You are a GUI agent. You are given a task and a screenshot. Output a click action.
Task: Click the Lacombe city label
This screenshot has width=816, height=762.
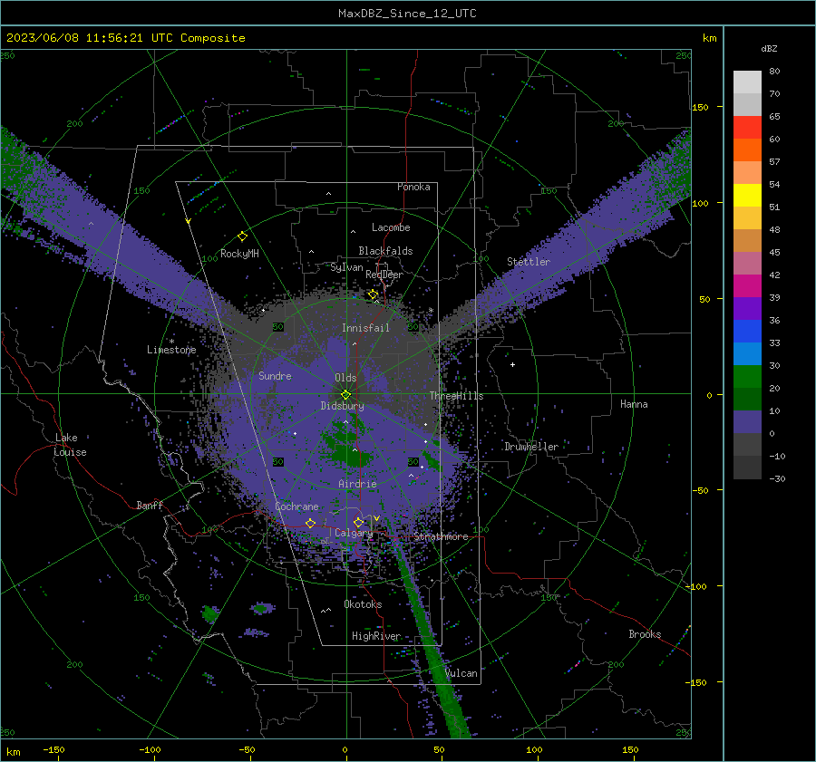[391, 227]
